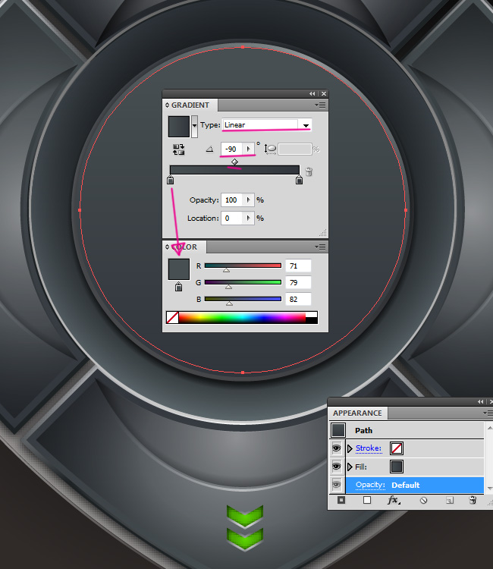
Task: Open the gradient Type dropdown
Action: (x=306, y=125)
